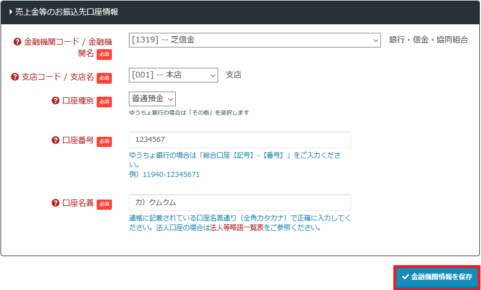Image resolution: width=481 pixels, height=290 pixels.
Task: Click the 必須 badge beside 口座番号
Action: click(x=104, y=141)
